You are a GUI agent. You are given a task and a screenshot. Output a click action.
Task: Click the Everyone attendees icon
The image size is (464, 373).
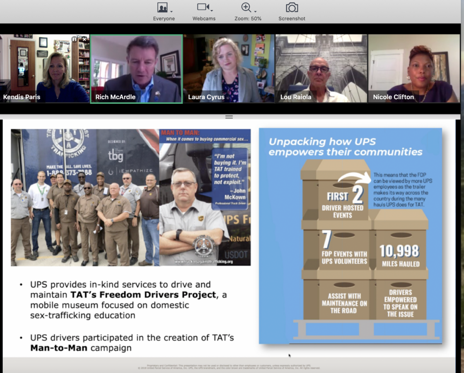point(162,7)
